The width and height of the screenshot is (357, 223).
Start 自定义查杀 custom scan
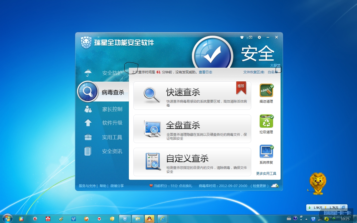pyautogui.click(x=192, y=162)
